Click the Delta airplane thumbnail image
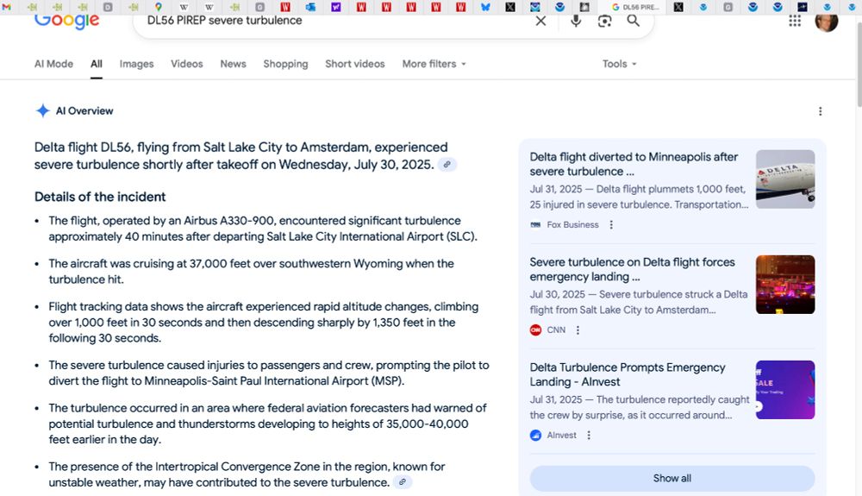Screen dimensions: 862x496 (785, 179)
